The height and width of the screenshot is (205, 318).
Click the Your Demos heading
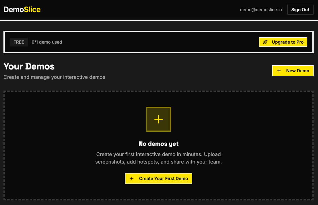click(x=29, y=66)
